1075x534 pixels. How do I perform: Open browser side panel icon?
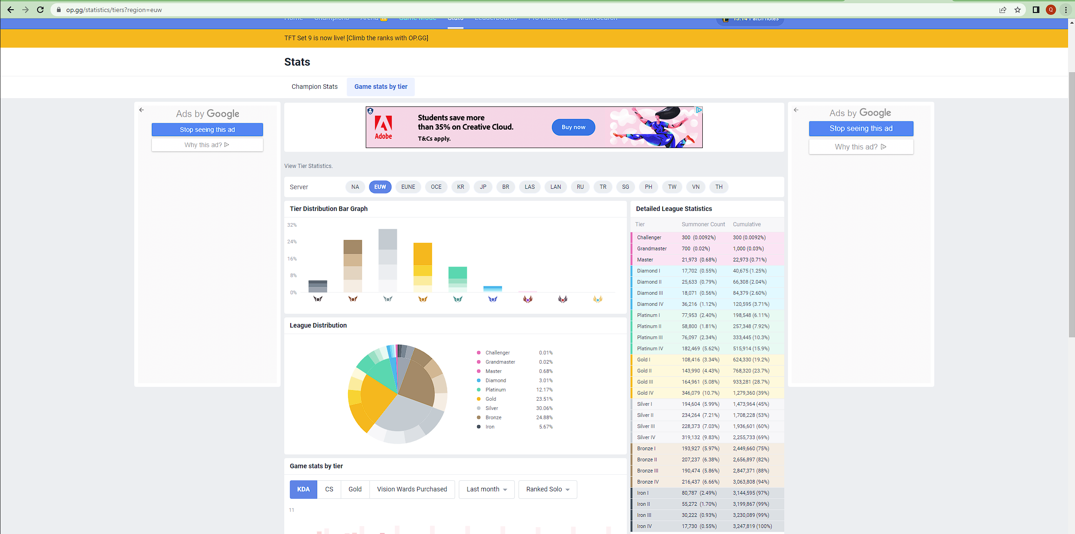click(x=1036, y=10)
